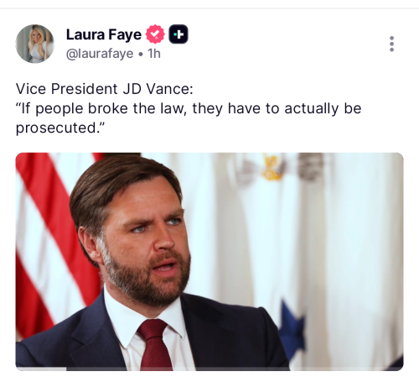
Task: Click the dark plus subscriber badge
Action: [178, 34]
